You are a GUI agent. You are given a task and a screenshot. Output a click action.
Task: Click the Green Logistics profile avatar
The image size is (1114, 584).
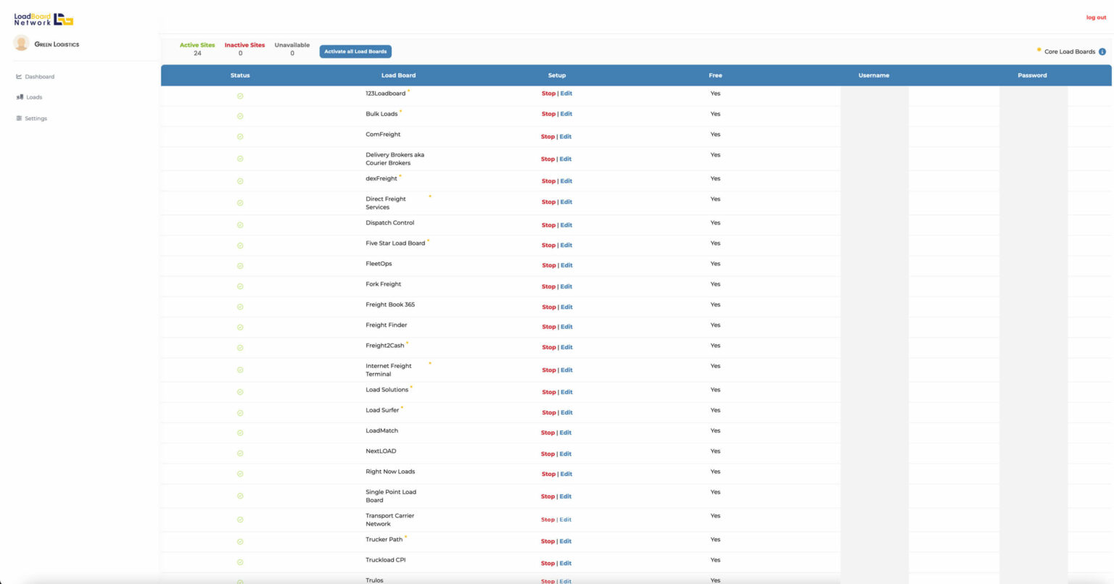[22, 43]
